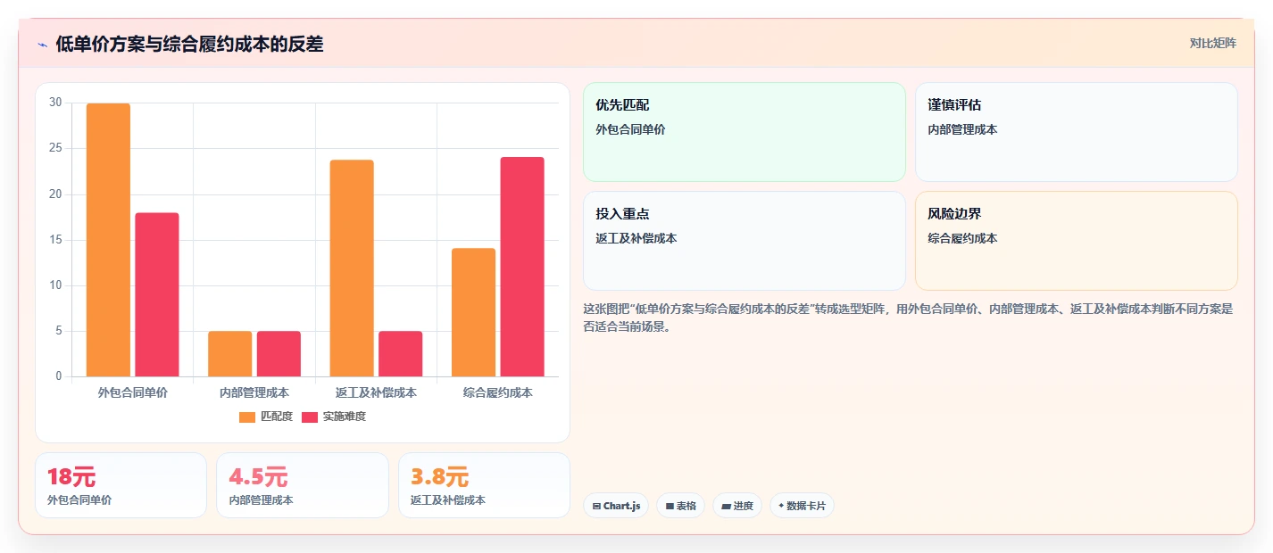Screen dimensions: 1273x553
Task: Open the 优先匹配 matrix card
Action: 745,132
